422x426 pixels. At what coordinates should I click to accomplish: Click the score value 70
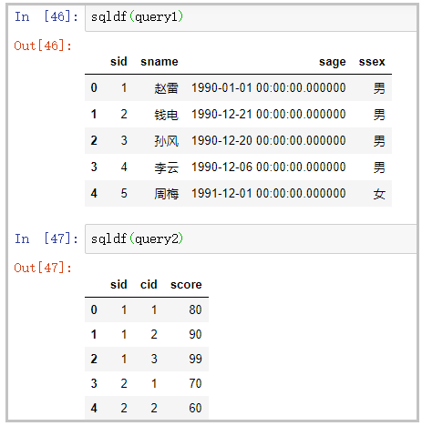click(x=195, y=383)
